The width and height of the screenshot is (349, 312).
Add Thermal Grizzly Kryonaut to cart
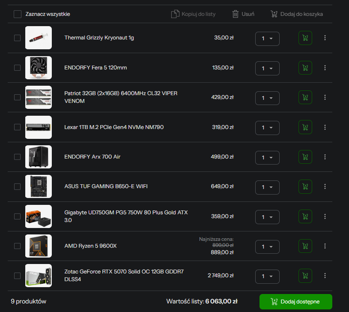[x=305, y=38]
